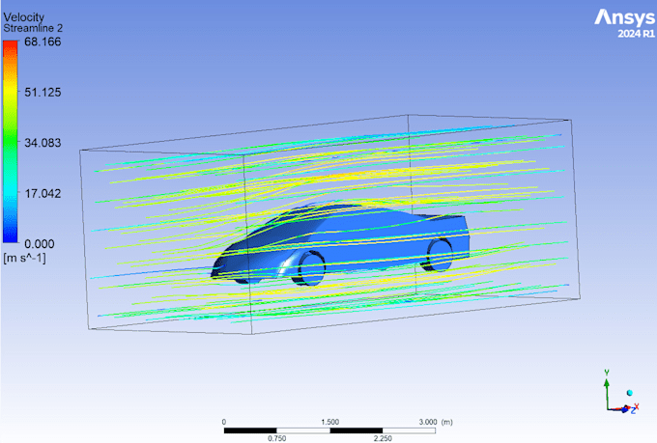Image resolution: width=657 pixels, height=443 pixels.
Task: Click the XYZ orientation triad
Action: (x=621, y=392)
